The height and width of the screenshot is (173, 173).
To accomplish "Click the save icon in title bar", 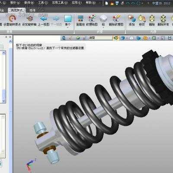I will click(117, 3).
